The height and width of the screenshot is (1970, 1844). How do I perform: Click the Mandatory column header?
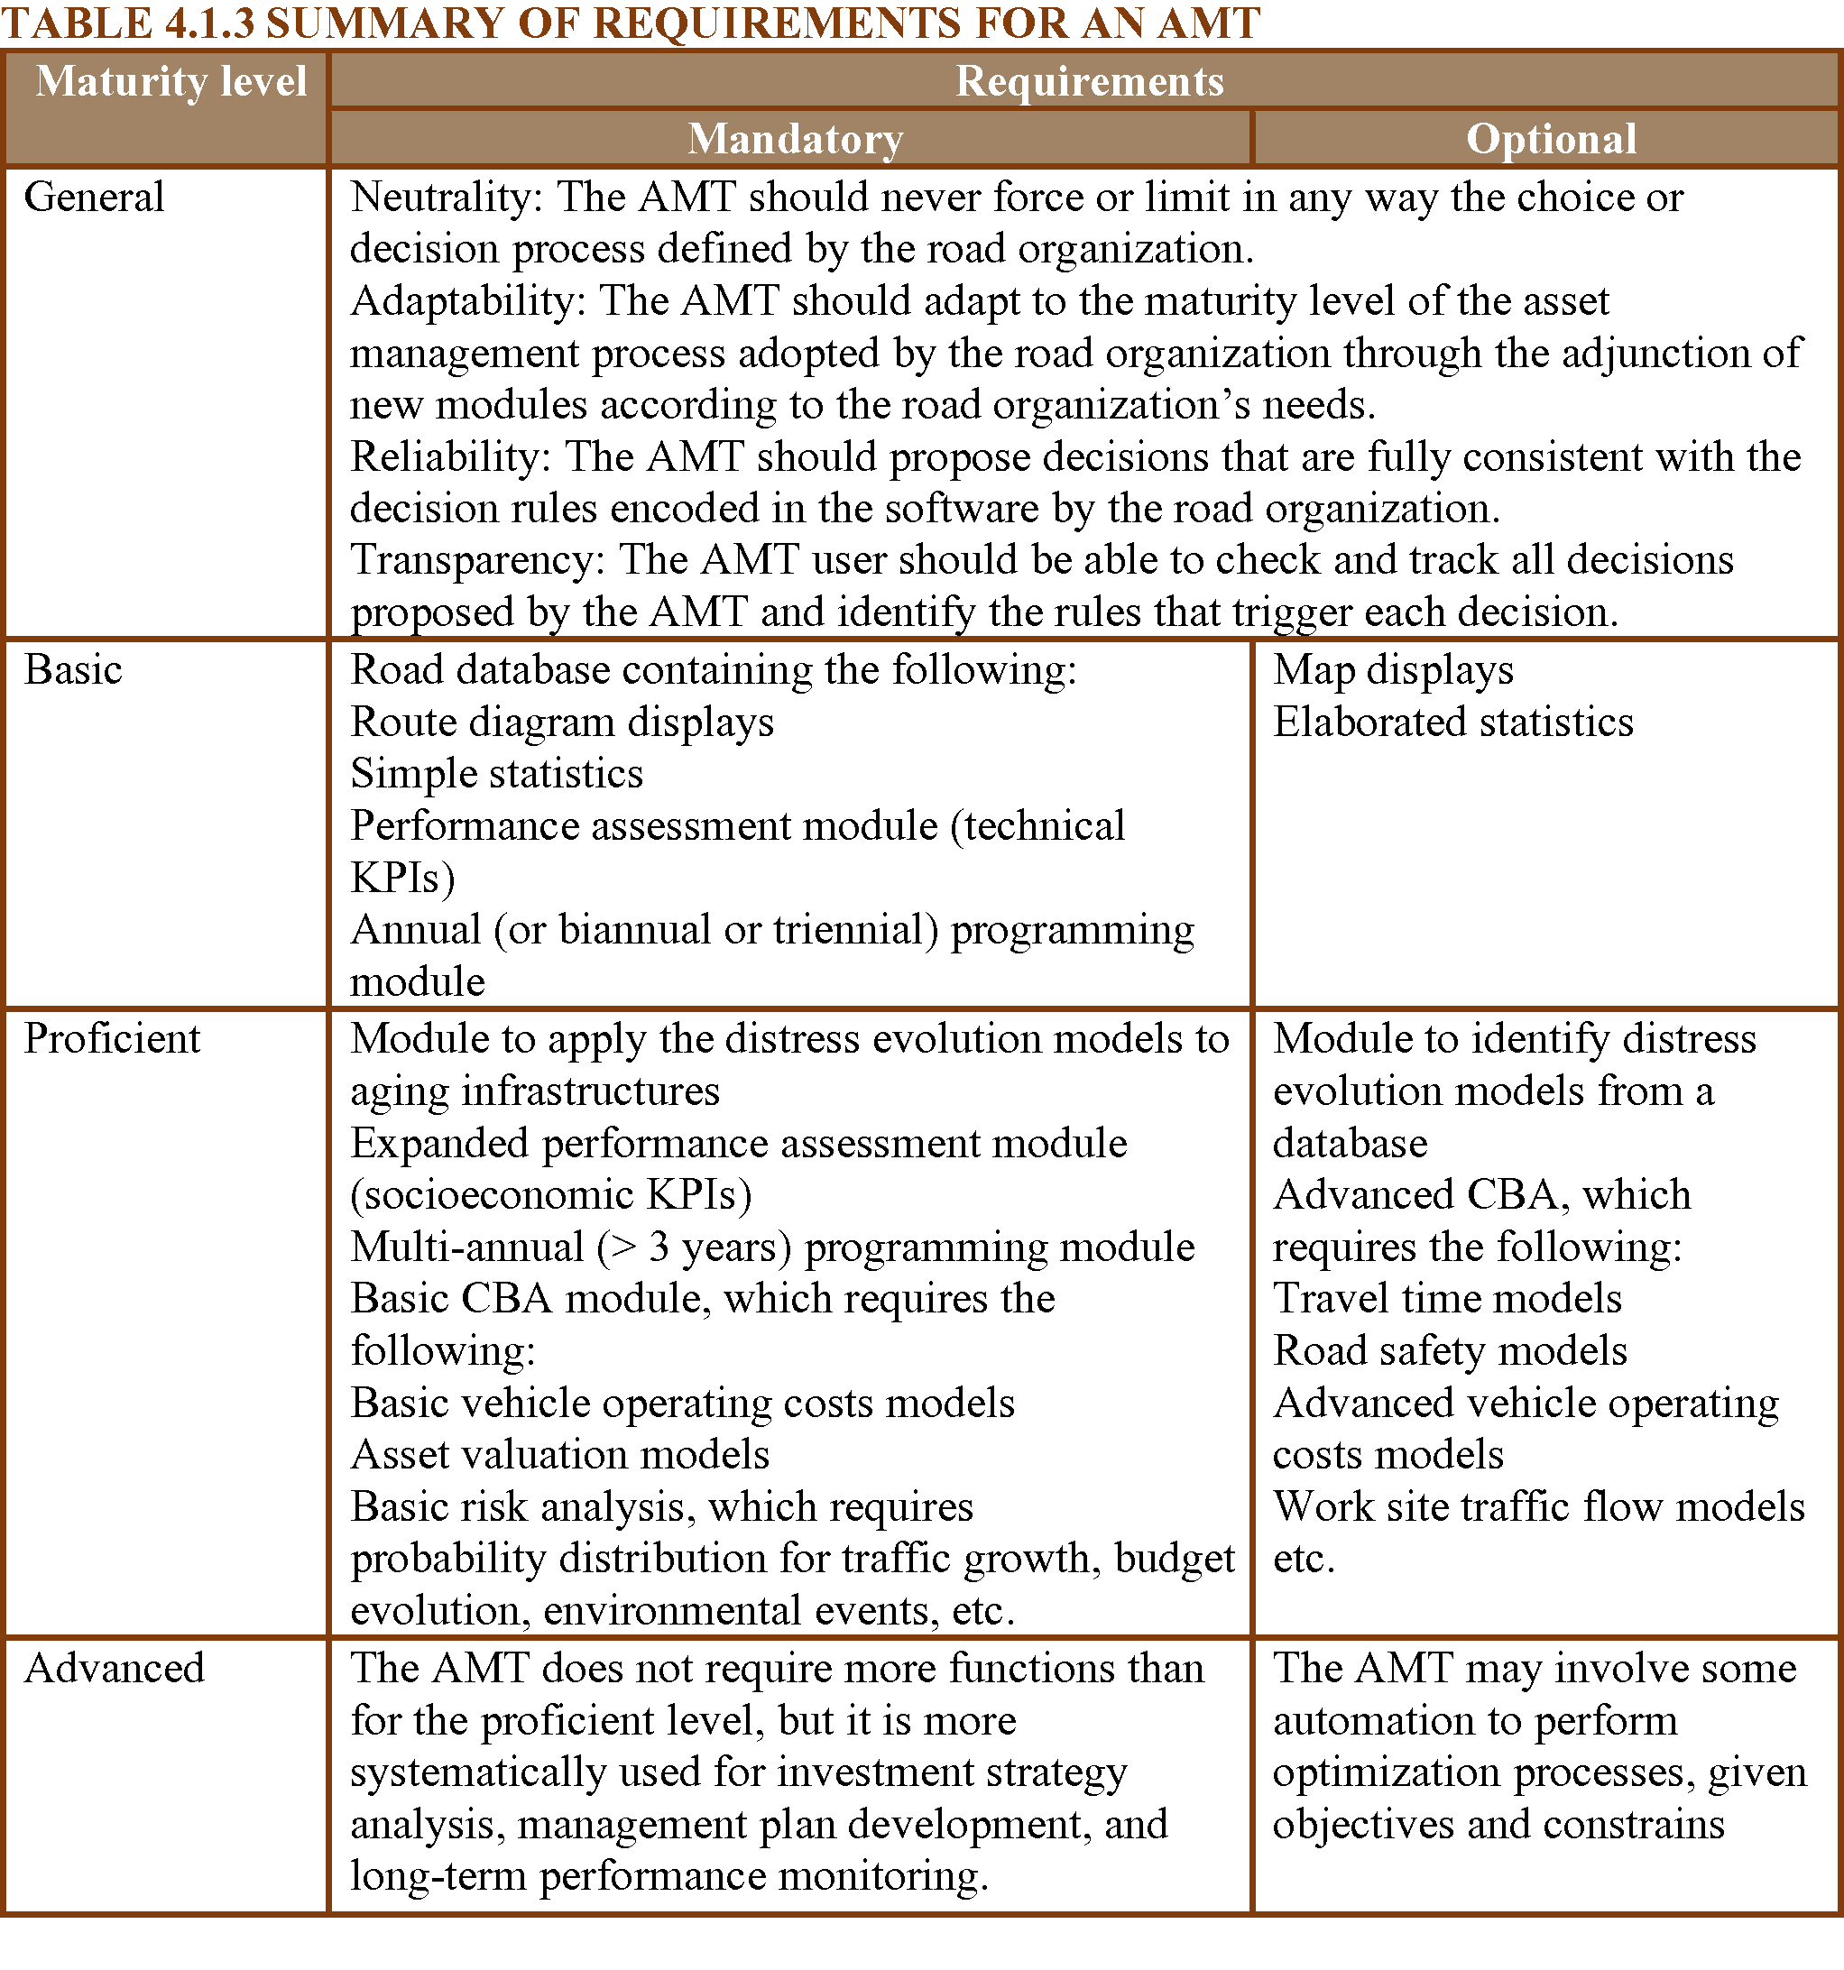click(795, 139)
